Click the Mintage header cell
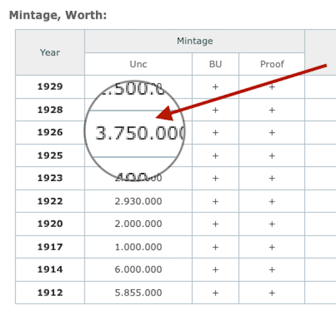336x315 pixels. click(x=194, y=41)
